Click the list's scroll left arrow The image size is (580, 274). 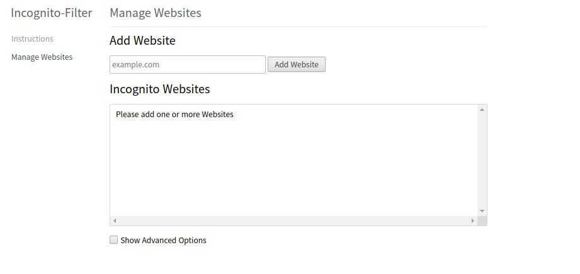(115, 220)
